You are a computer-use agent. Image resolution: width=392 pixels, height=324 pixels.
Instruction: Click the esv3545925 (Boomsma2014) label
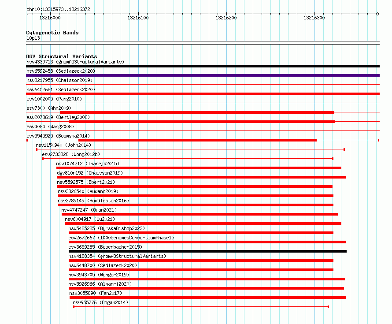pyautogui.click(x=58, y=136)
